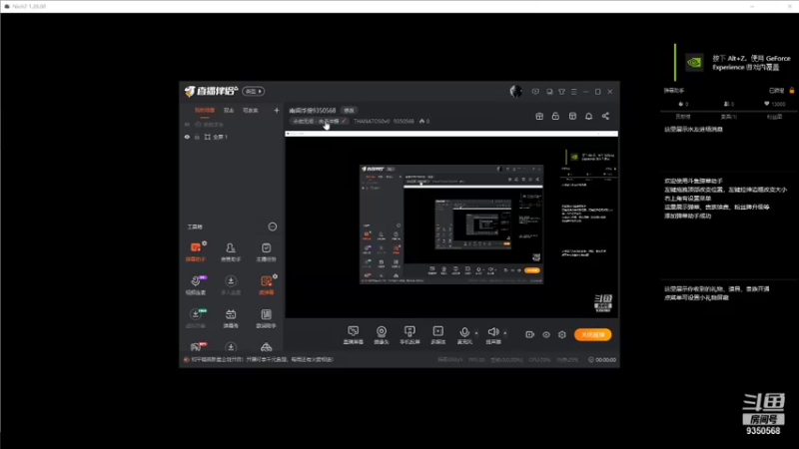Open the notification bell icon
The image size is (799, 449).
coord(588,116)
